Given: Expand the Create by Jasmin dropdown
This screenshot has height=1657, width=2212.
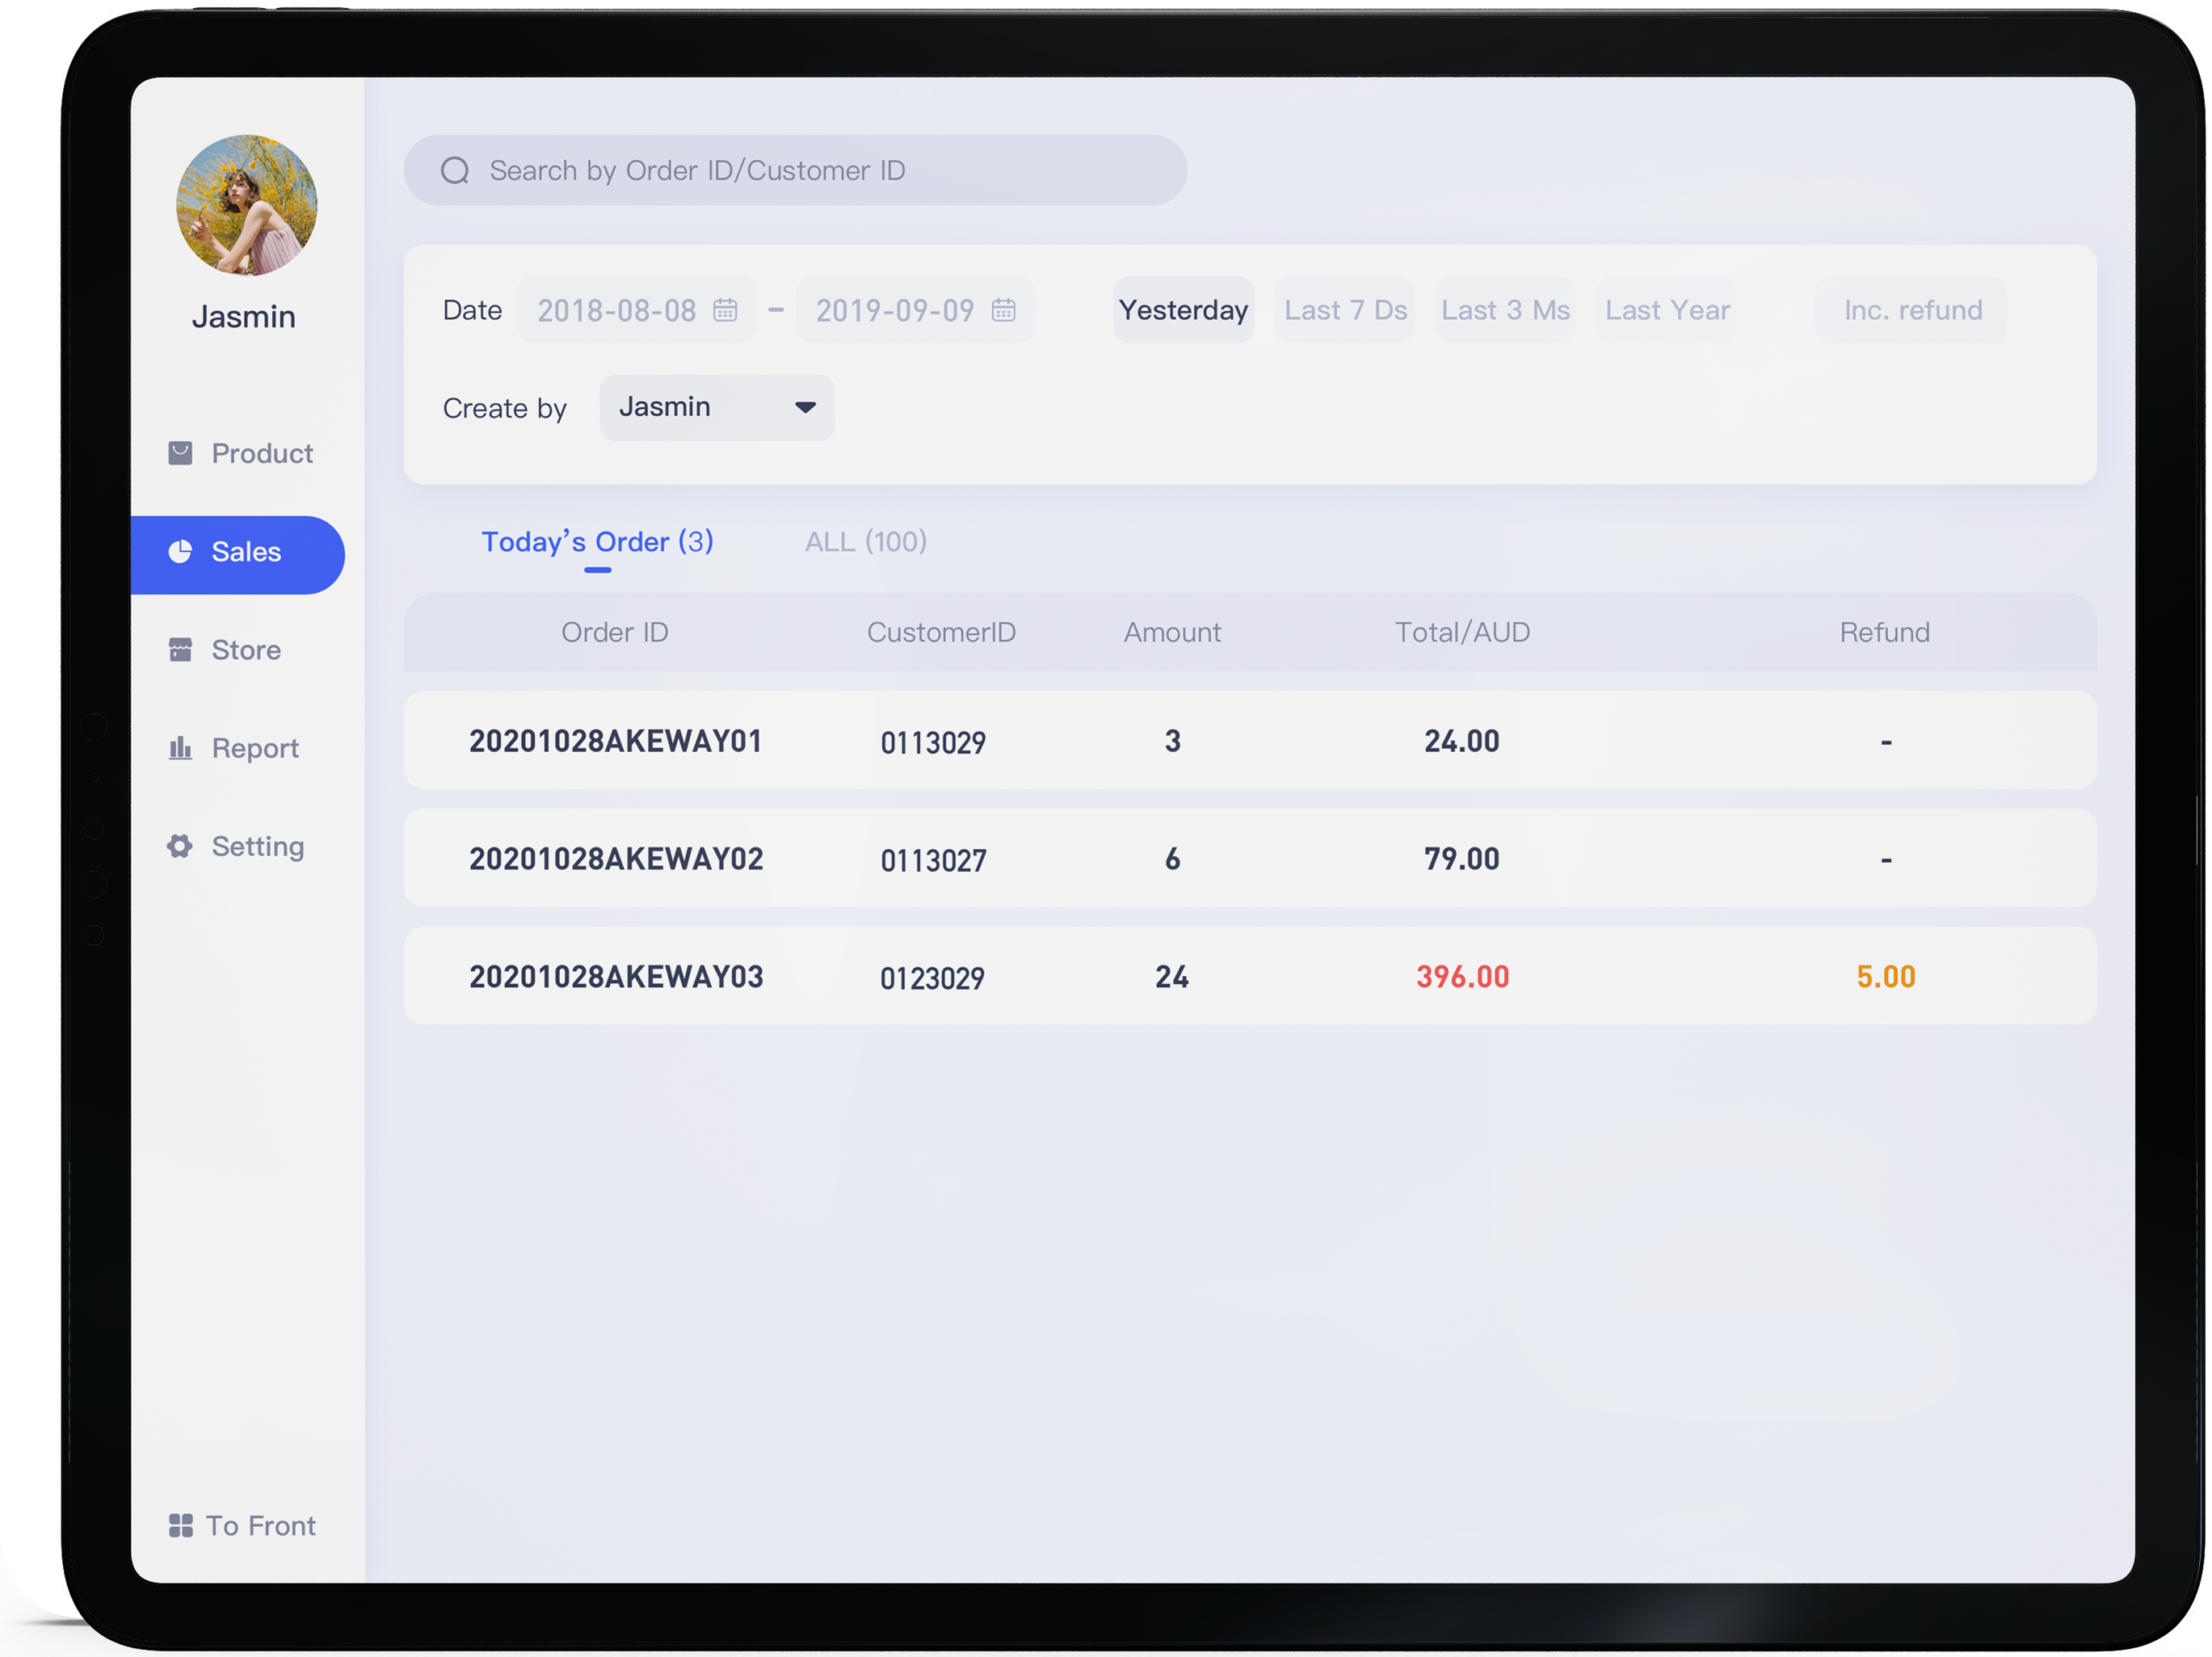Looking at the screenshot, I should [x=716, y=408].
